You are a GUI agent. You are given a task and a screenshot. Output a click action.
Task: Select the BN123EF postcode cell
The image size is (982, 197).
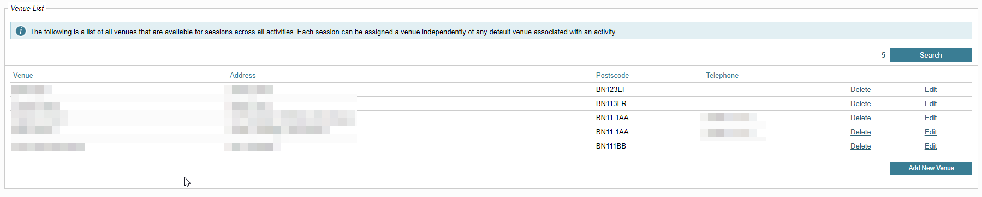coord(611,90)
